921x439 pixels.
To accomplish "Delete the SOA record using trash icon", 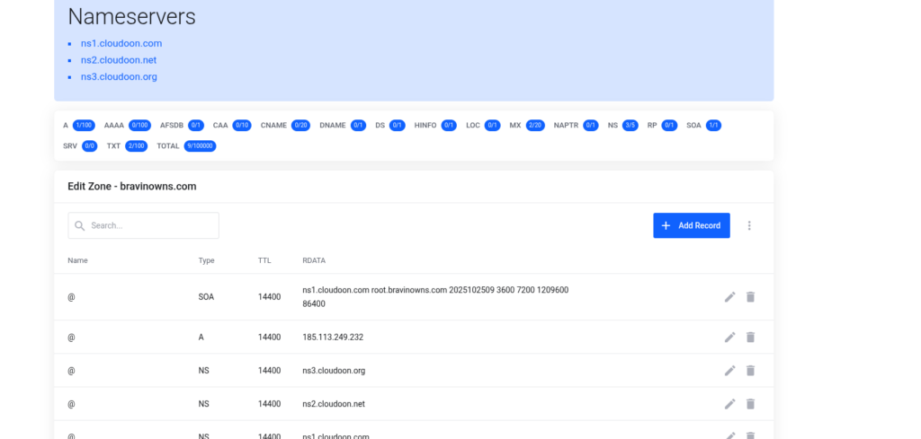I will point(750,297).
